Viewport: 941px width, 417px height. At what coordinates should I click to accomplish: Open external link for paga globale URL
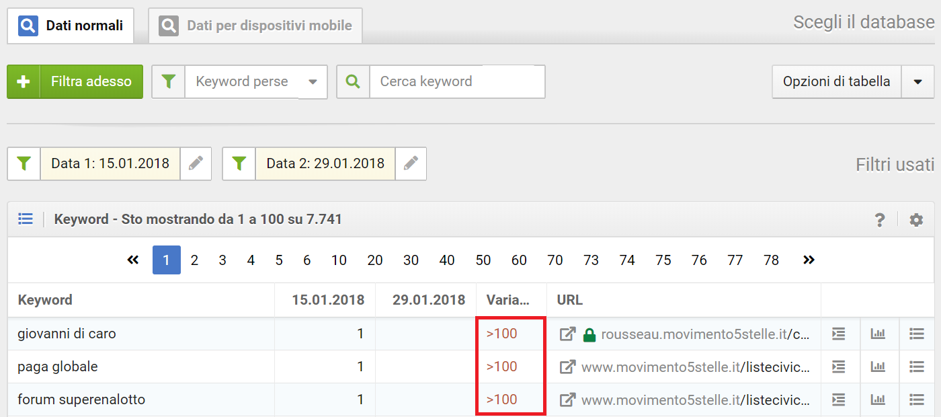tap(568, 367)
